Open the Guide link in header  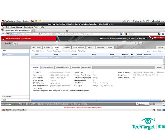tap(133, 38)
